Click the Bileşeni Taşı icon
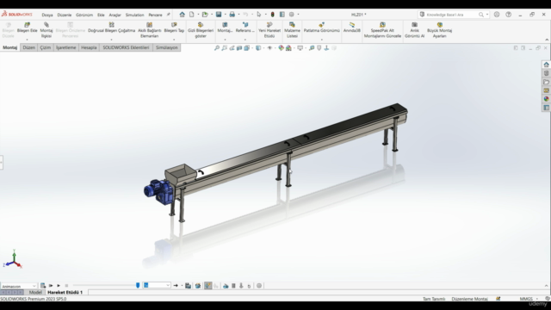Screen dimensions: 551x310 (174, 25)
